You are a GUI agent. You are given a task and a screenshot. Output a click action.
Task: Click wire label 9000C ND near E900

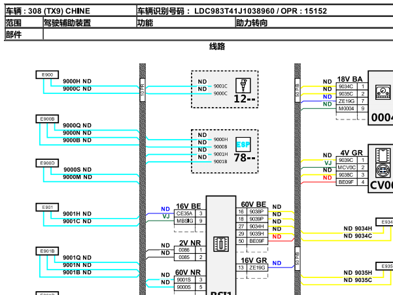[x=77, y=89]
